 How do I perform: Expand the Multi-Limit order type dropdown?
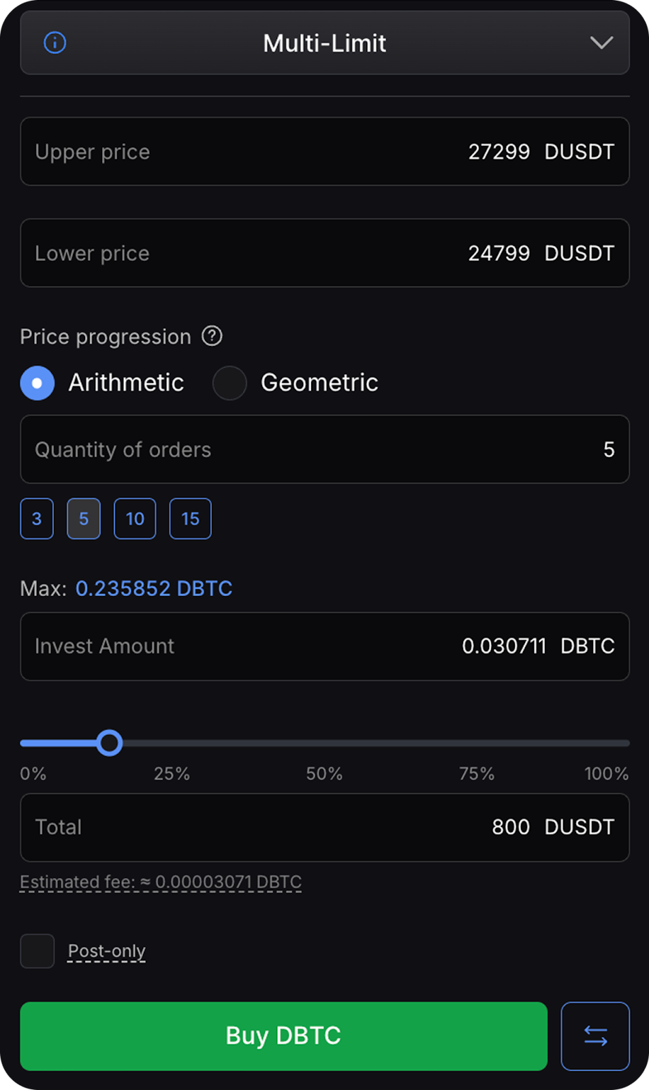pos(601,43)
